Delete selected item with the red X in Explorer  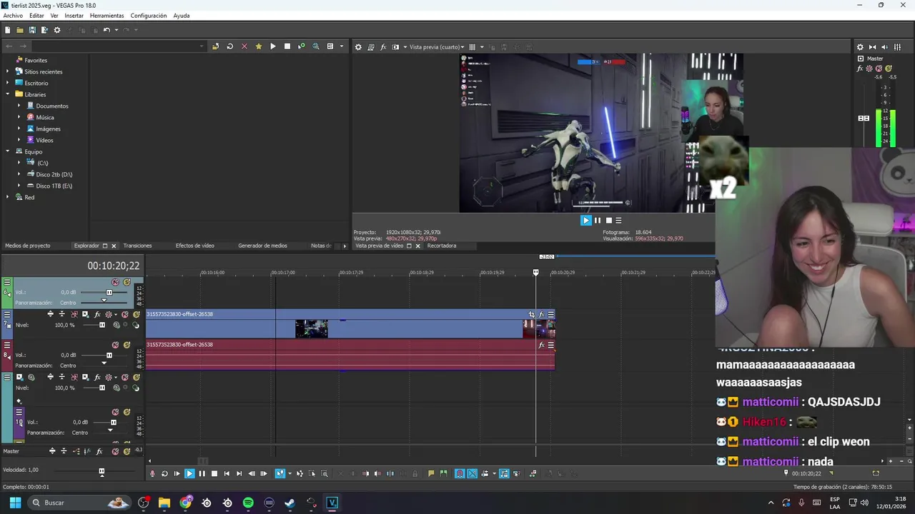point(244,46)
